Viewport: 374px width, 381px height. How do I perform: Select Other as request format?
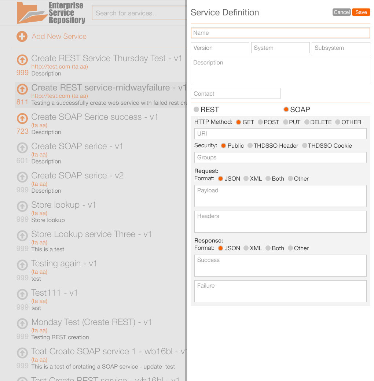click(290, 179)
